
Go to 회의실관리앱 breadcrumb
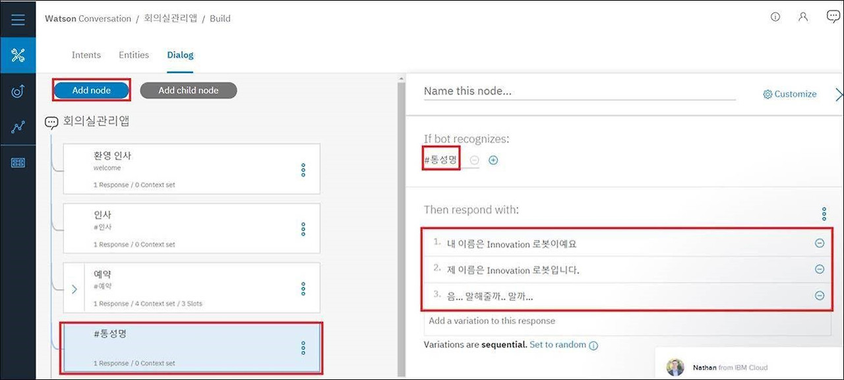coord(171,18)
